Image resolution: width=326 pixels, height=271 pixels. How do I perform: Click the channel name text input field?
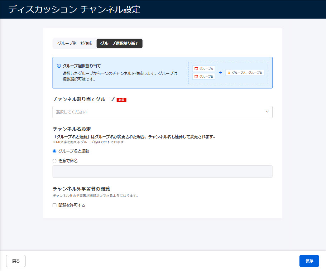[162, 171]
